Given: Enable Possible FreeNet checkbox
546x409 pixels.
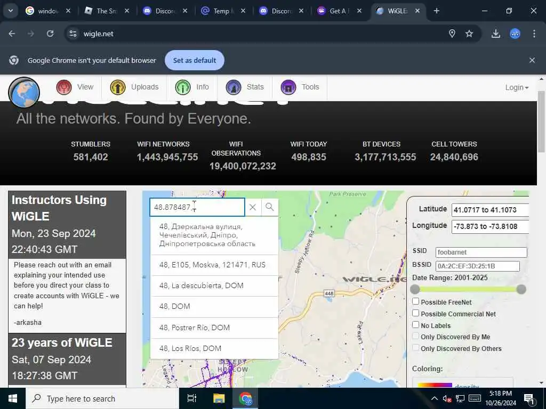Looking at the screenshot, I should (x=416, y=301).
